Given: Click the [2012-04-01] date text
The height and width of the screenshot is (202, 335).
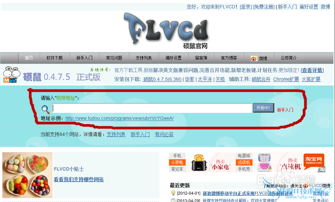Looking at the screenshot, I should tap(188, 193).
